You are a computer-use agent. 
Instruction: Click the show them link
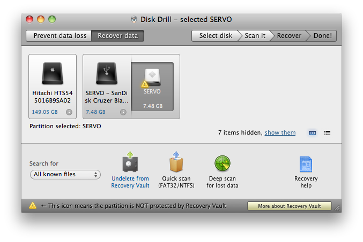coord(280,132)
